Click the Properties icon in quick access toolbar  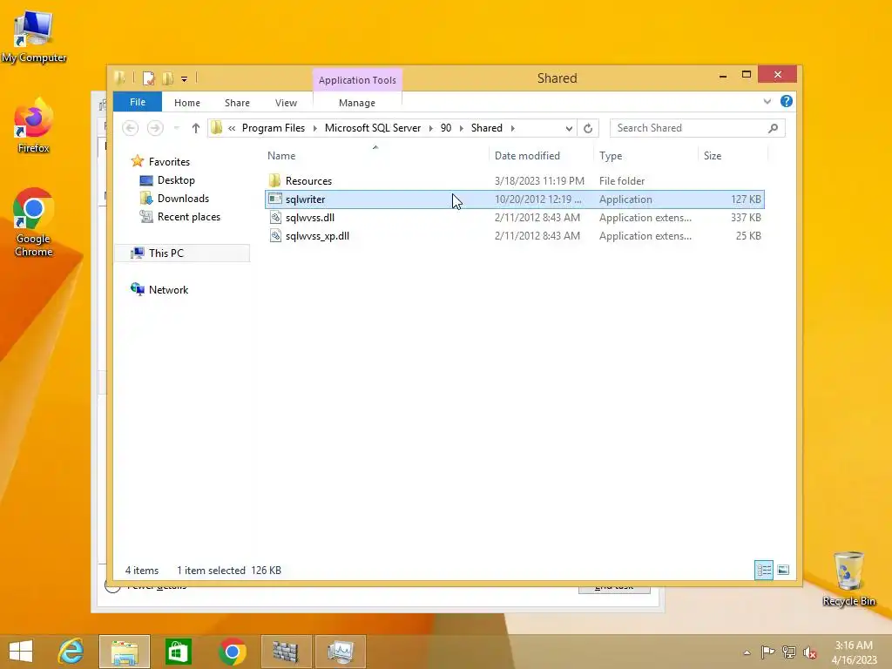click(x=148, y=78)
